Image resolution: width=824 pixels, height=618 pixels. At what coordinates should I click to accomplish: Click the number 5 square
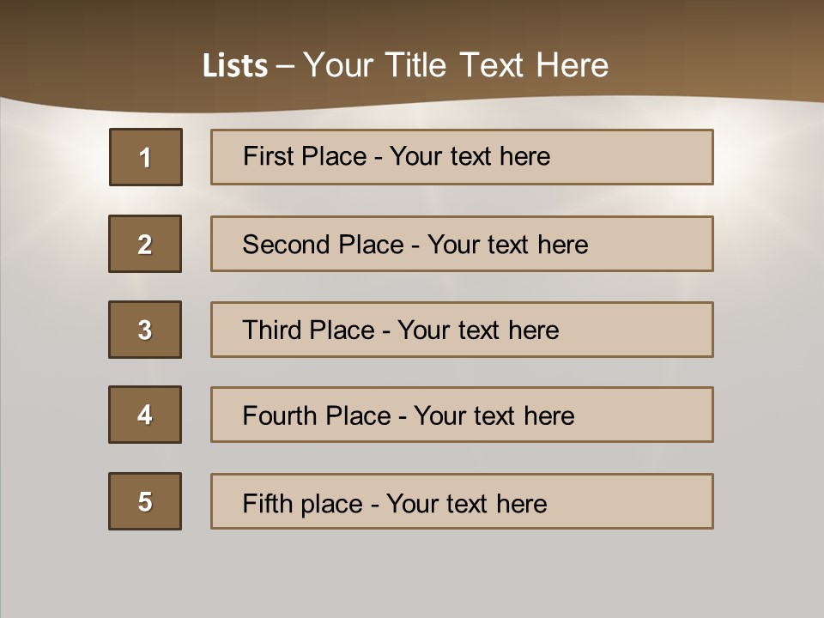click(145, 501)
